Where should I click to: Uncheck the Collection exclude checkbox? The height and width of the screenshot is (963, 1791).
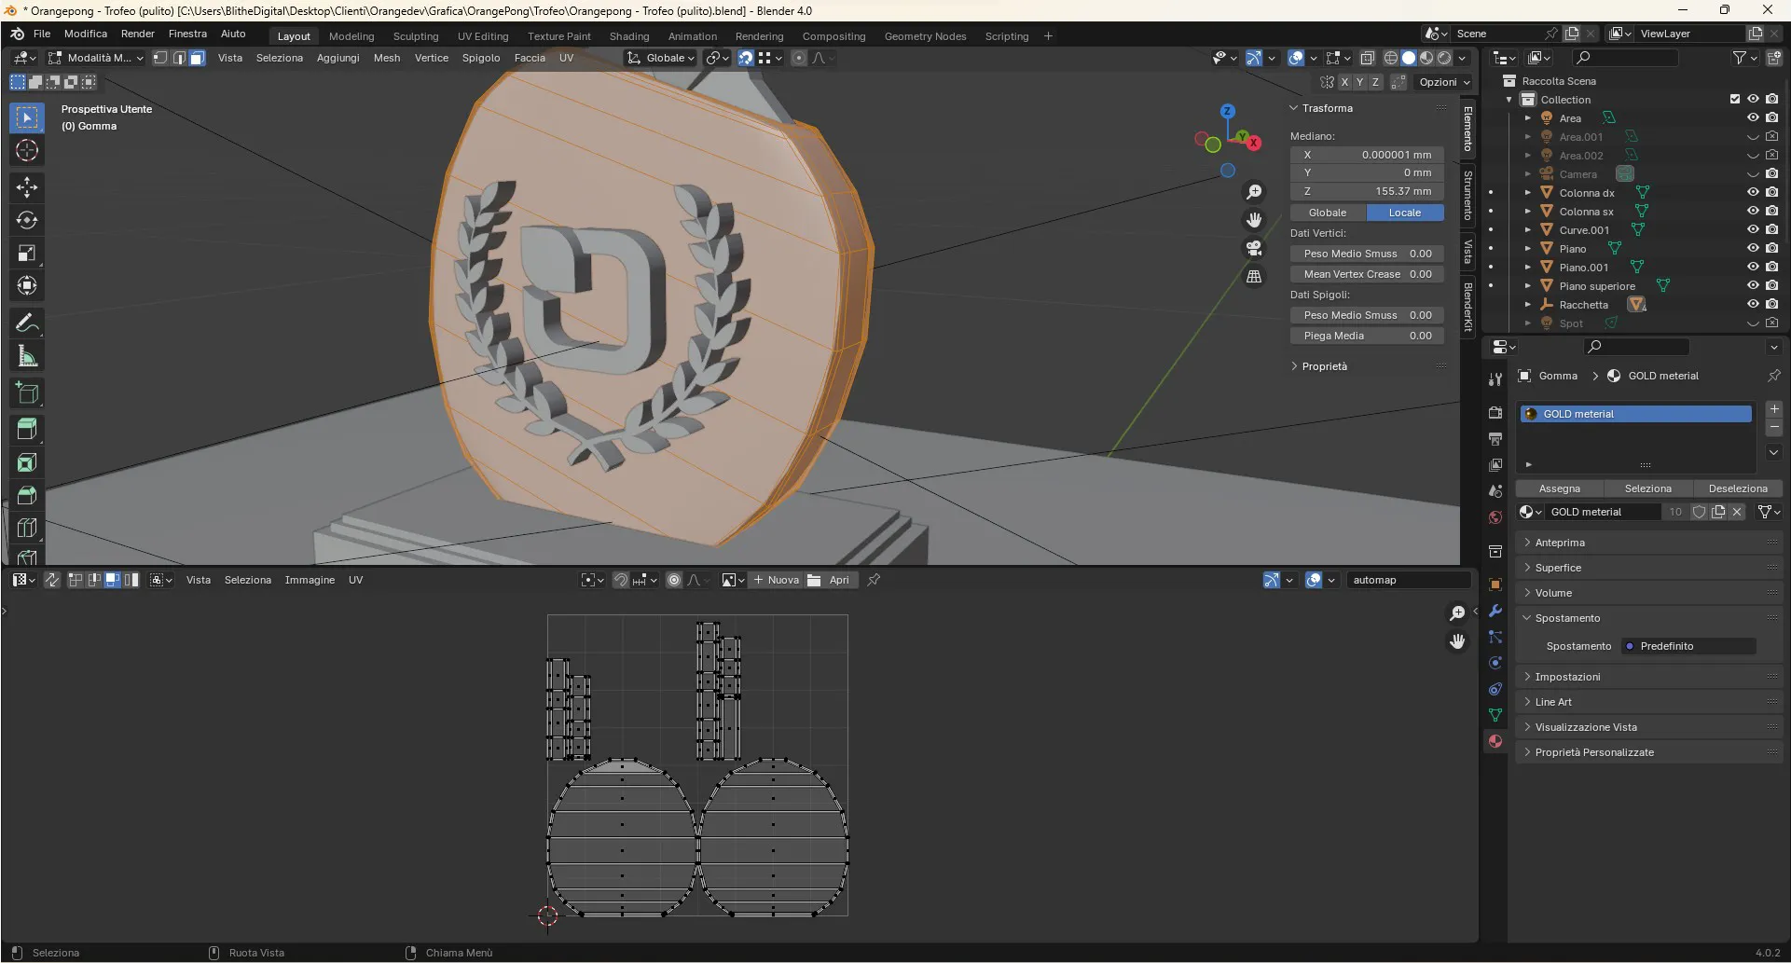(x=1735, y=99)
